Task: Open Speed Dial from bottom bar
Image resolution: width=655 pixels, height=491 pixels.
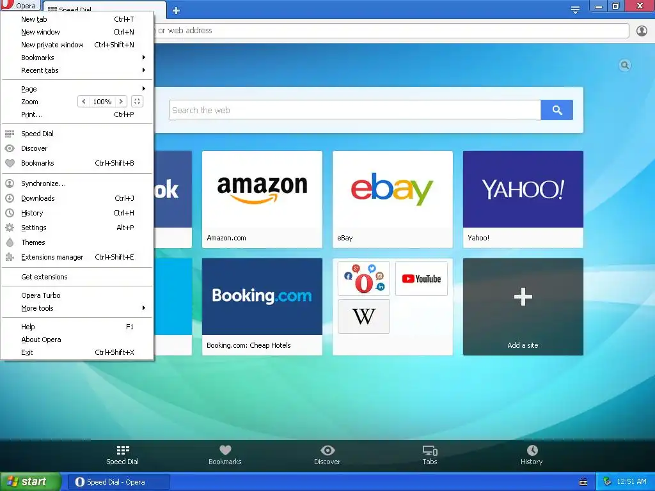Action: [122, 455]
